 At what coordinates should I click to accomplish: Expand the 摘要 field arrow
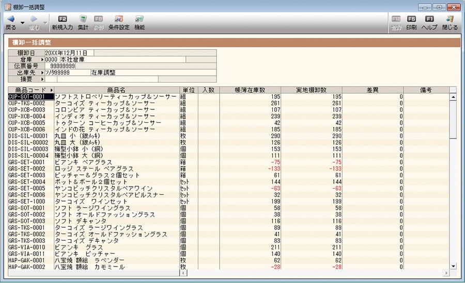point(42,79)
